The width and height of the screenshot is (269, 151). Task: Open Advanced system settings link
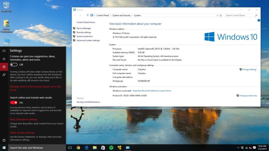point(88,40)
